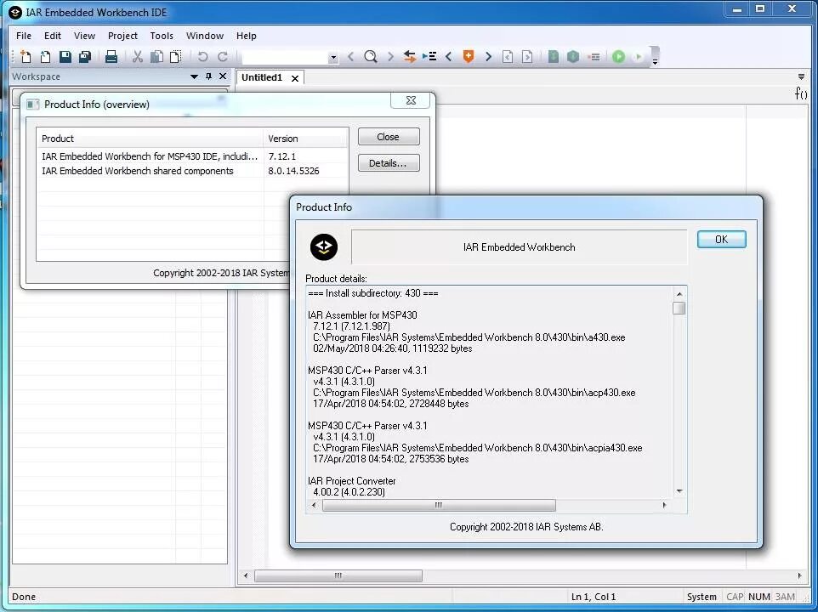The height and width of the screenshot is (612, 818).
Task: Open the View menu
Action: [84, 36]
